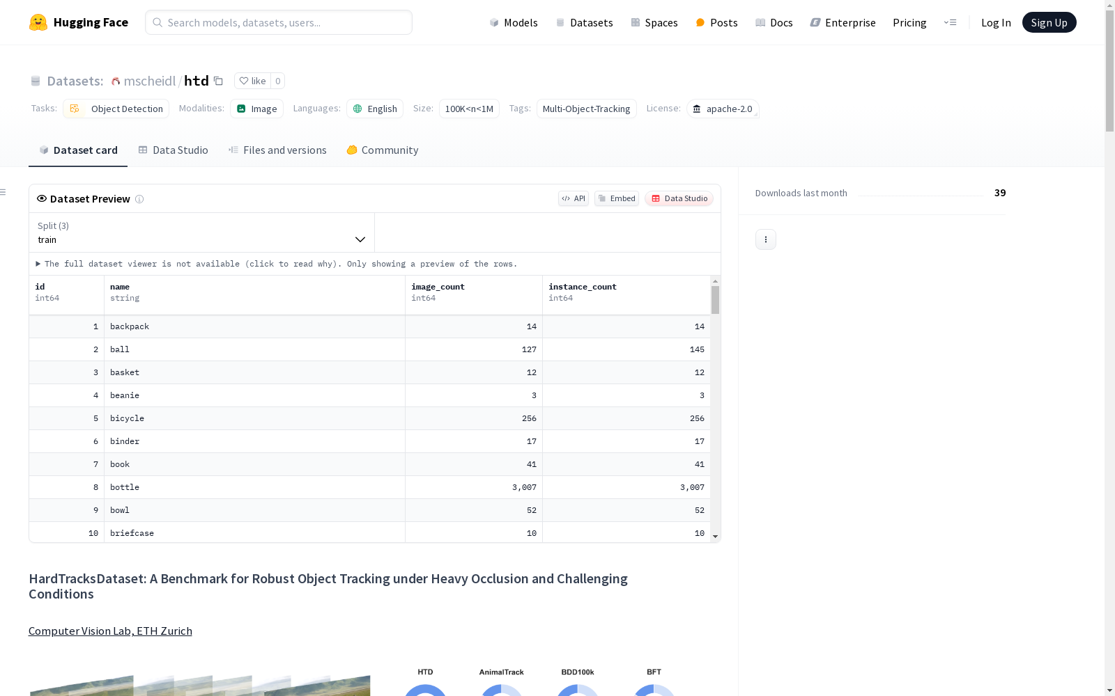The height and width of the screenshot is (696, 1115).
Task: Click the heart like icon
Action: [x=244, y=81]
